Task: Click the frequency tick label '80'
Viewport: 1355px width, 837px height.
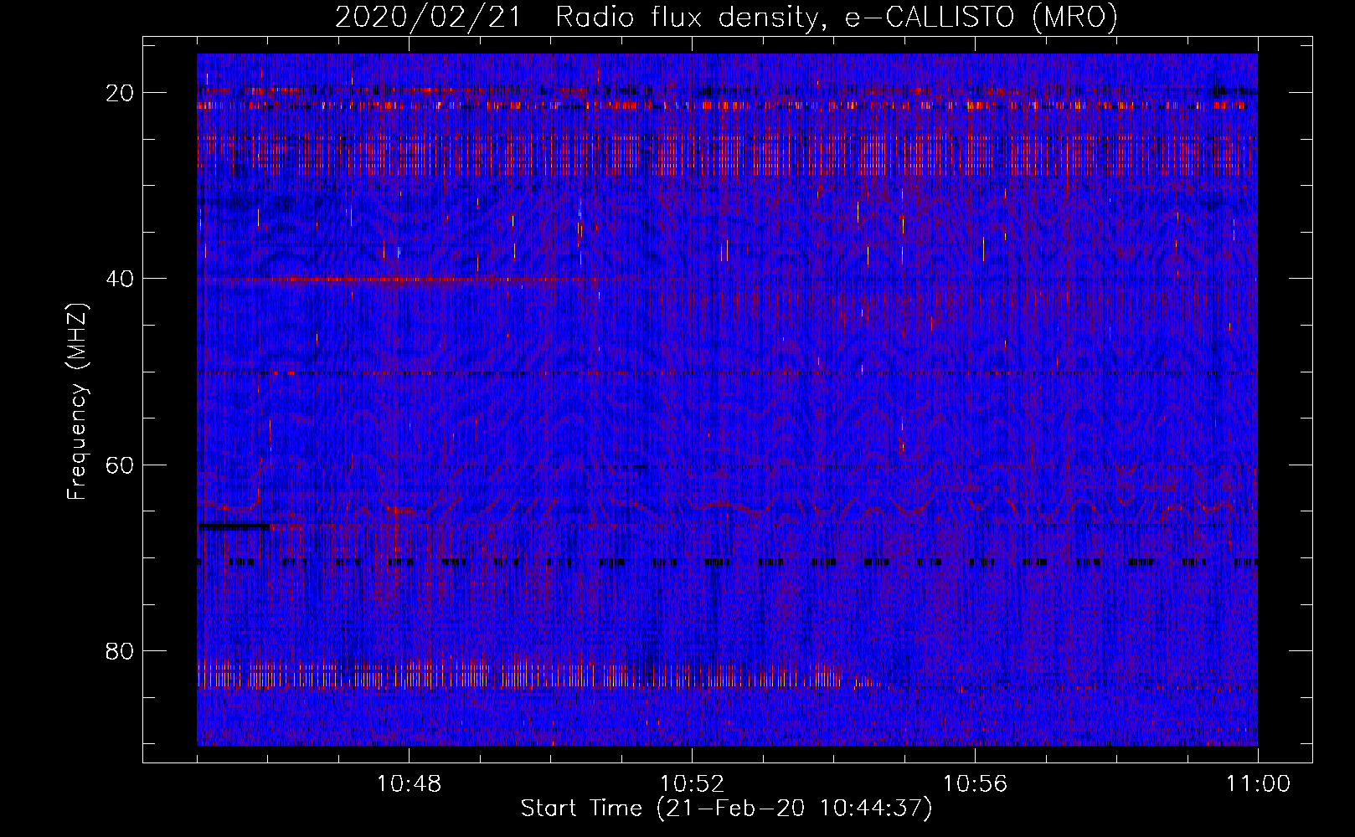Action: [x=121, y=650]
